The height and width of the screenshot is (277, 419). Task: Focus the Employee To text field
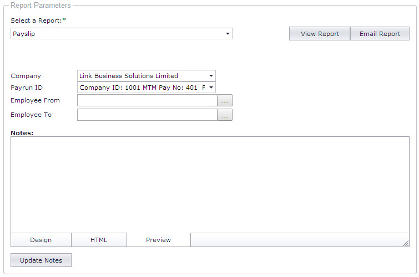pyautogui.click(x=147, y=115)
